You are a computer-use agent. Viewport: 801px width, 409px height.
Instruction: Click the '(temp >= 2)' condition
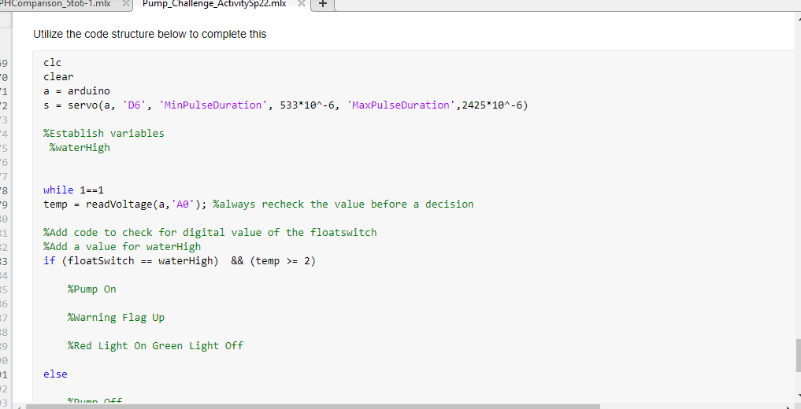[x=283, y=261]
